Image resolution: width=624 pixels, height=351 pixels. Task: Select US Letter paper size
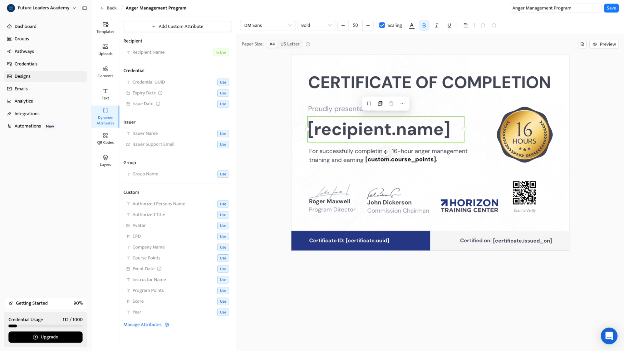tap(289, 44)
